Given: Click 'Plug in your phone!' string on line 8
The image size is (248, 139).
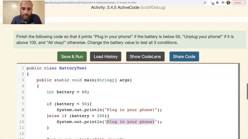Looking at the screenshot, I should tap(131, 110).
